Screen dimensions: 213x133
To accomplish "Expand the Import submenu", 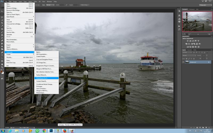I will (x=19, y=45).
